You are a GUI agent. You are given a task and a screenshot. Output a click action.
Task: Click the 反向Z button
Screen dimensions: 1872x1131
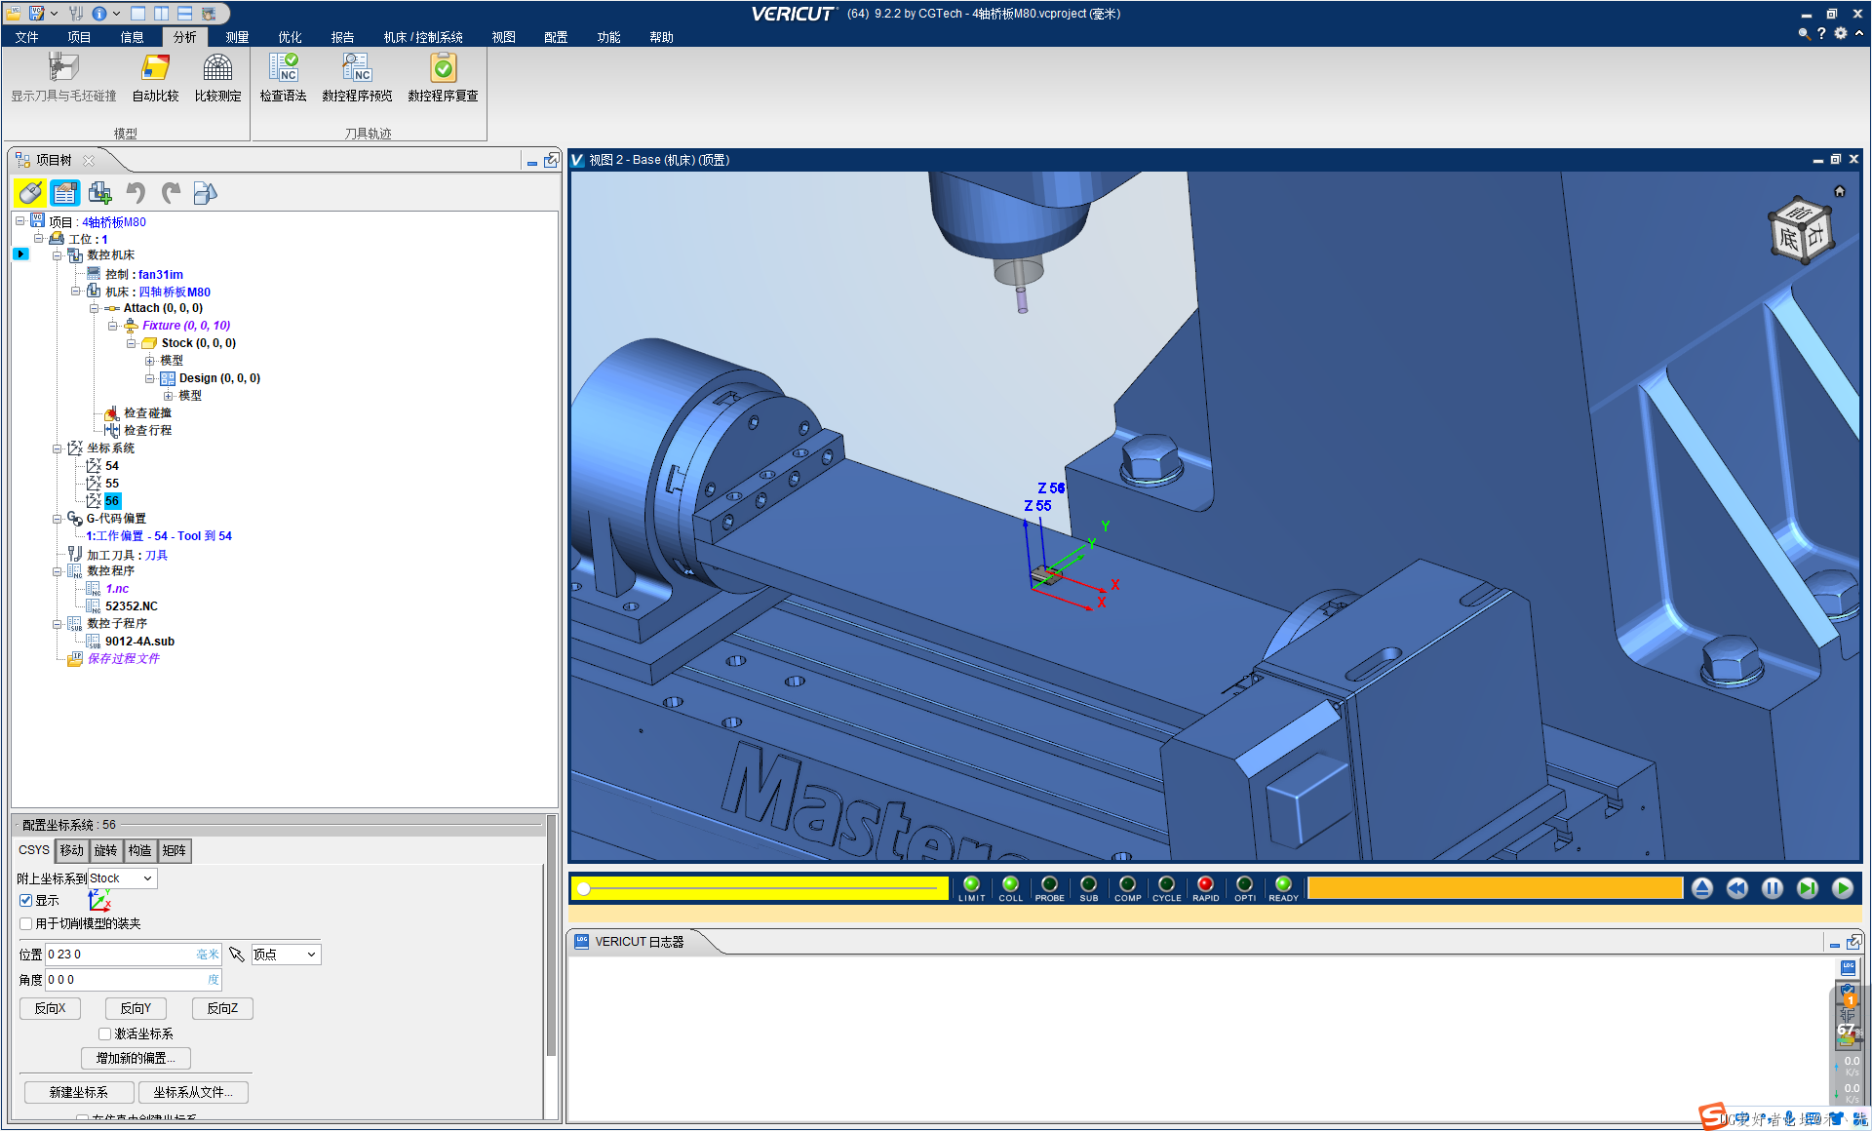click(222, 1008)
